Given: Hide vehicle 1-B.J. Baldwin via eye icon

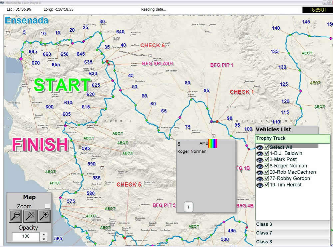Looking at the screenshot, I should click(x=259, y=153).
